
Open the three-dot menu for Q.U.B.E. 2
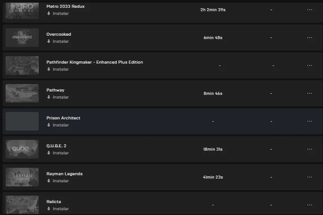click(x=309, y=149)
